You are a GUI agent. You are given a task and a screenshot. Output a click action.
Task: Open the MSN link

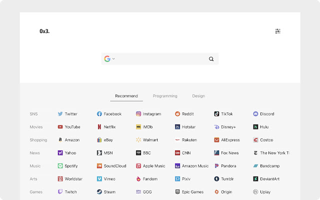click(104, 153)
